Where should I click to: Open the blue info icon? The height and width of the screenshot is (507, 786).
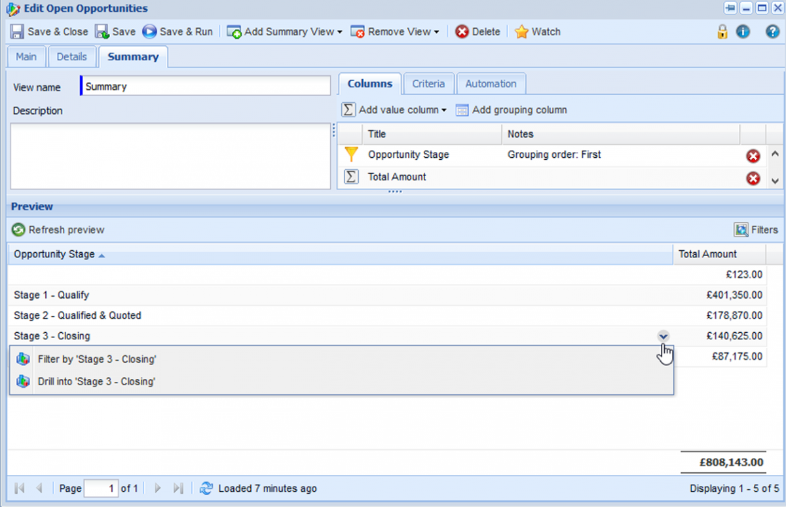[743, 31]
